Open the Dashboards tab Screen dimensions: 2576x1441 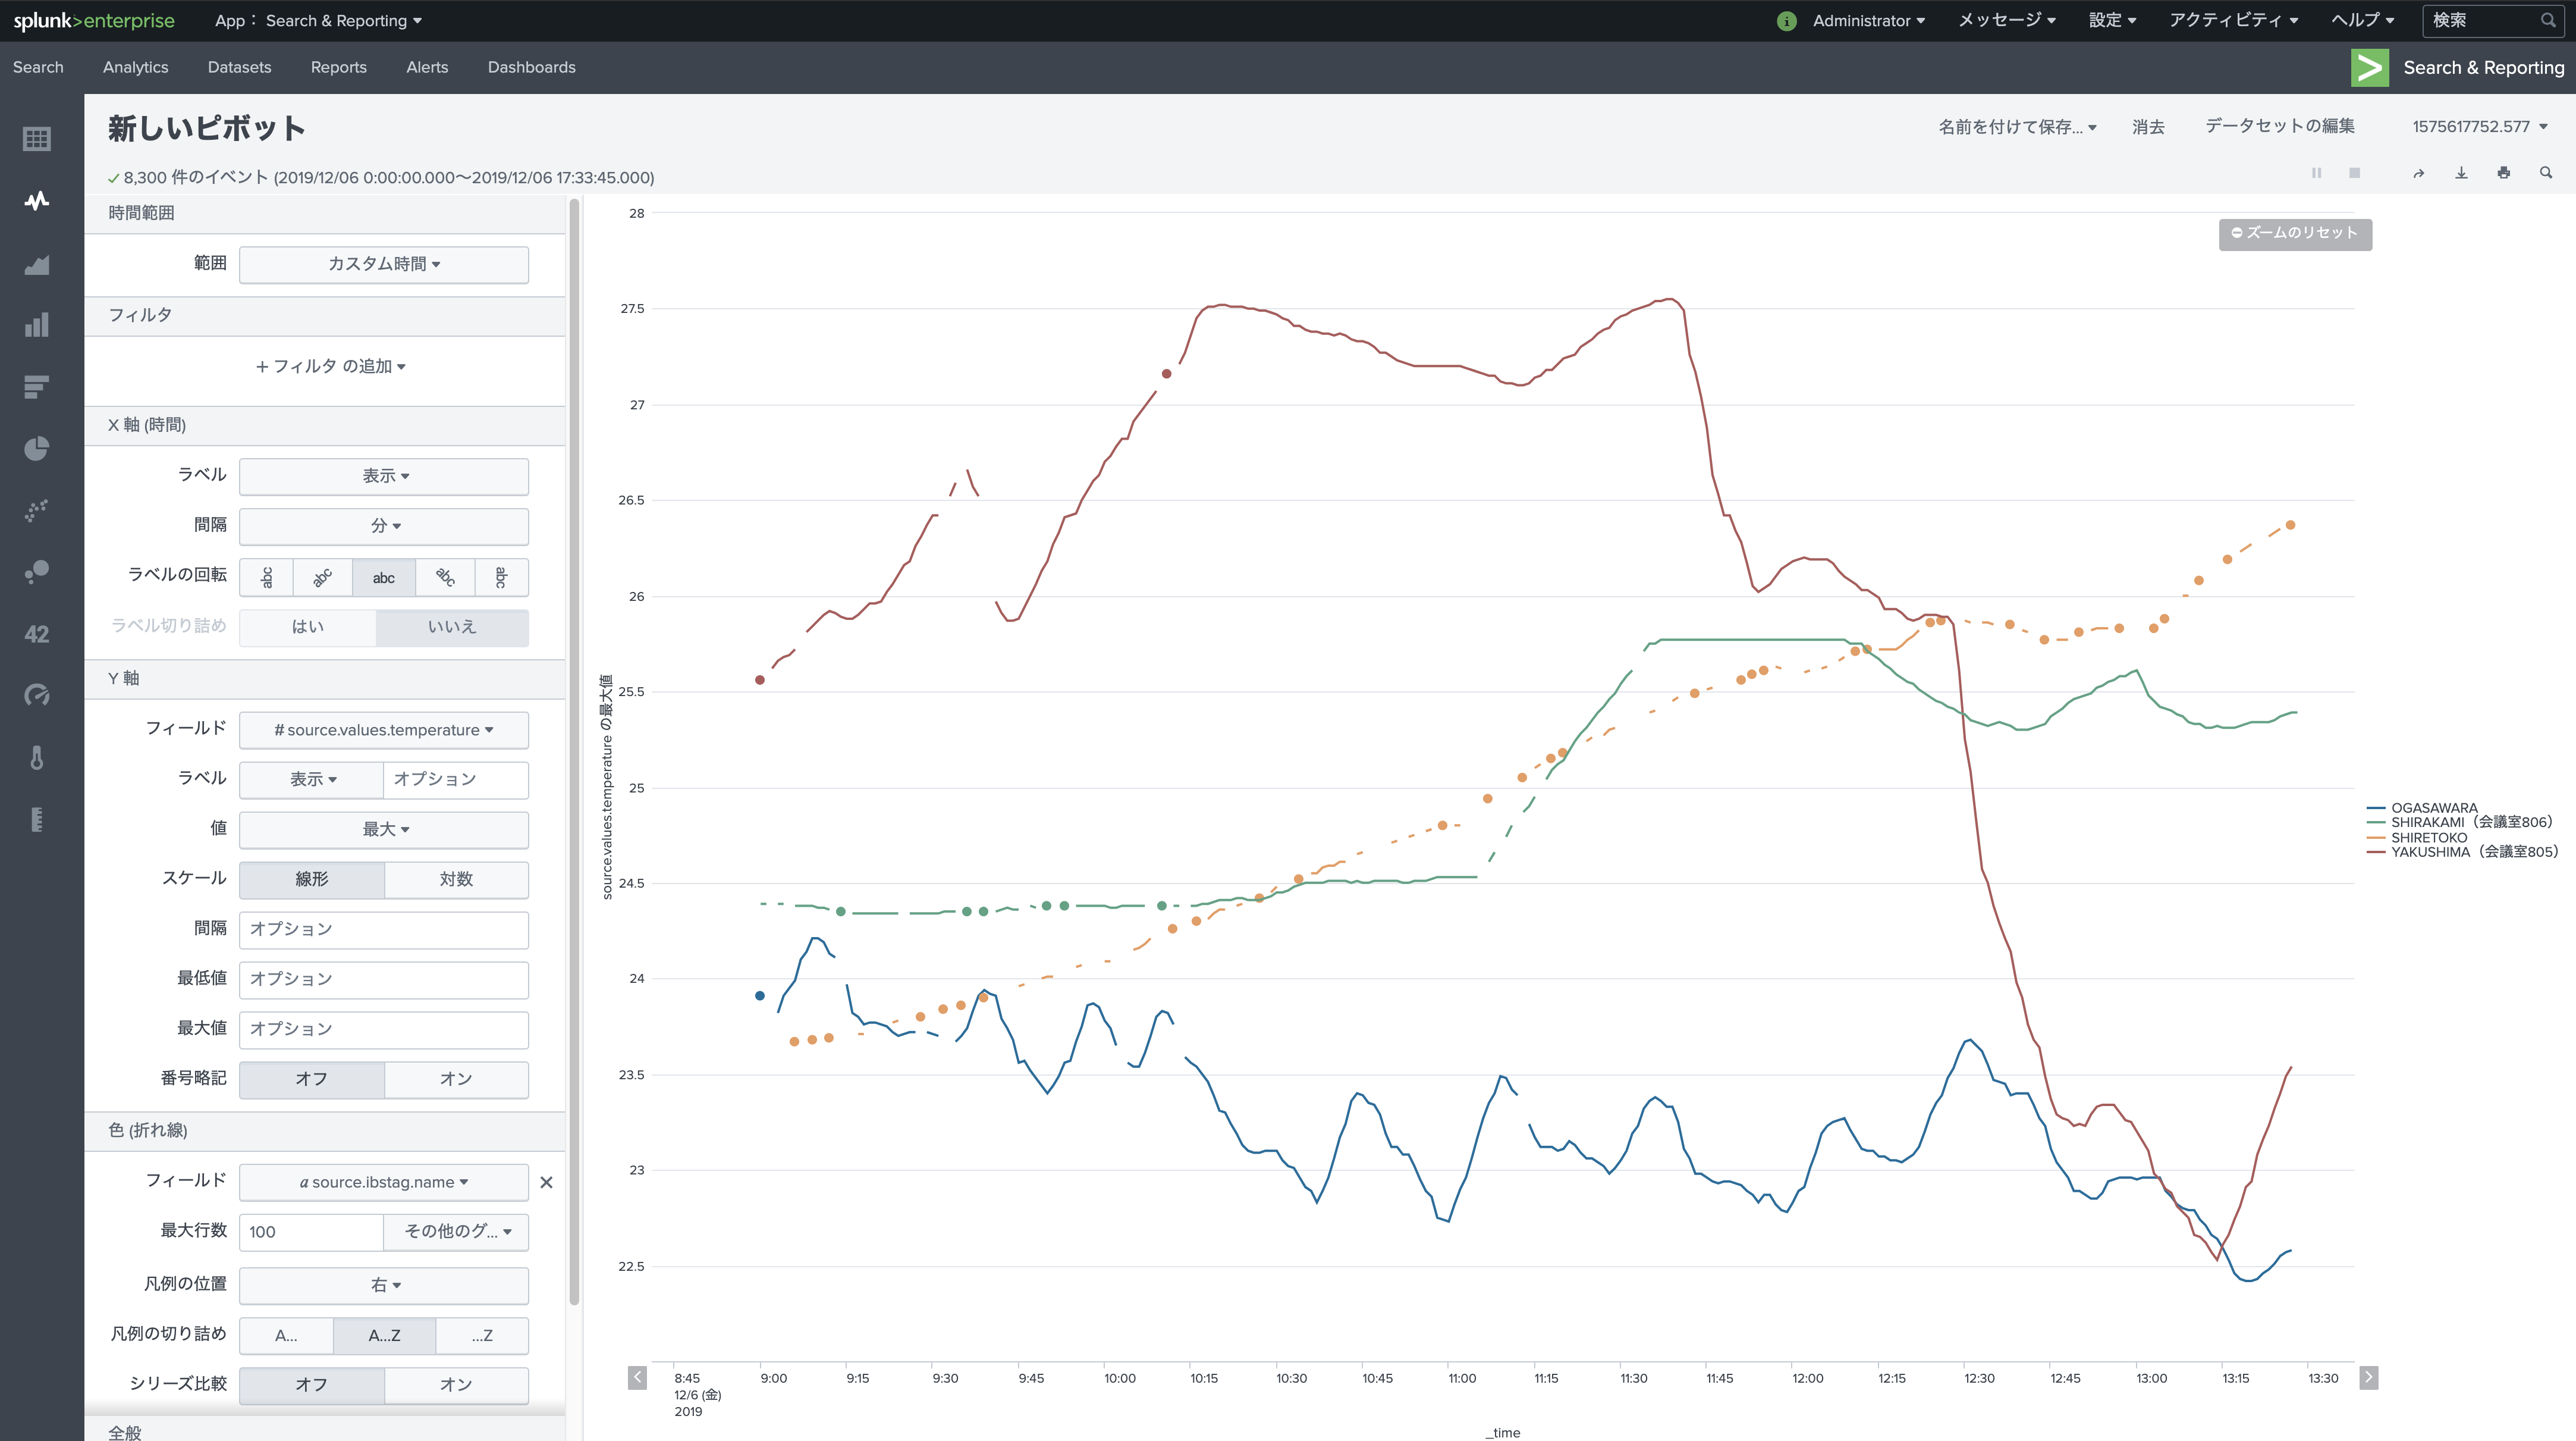pyautogui.click(x=531, y=67)
